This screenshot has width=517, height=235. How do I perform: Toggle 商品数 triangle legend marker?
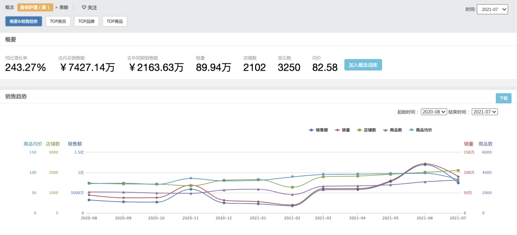click(385, 130)
